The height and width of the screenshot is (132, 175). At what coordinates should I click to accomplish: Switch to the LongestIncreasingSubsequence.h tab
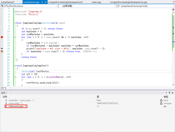click(x=65, y=2)
